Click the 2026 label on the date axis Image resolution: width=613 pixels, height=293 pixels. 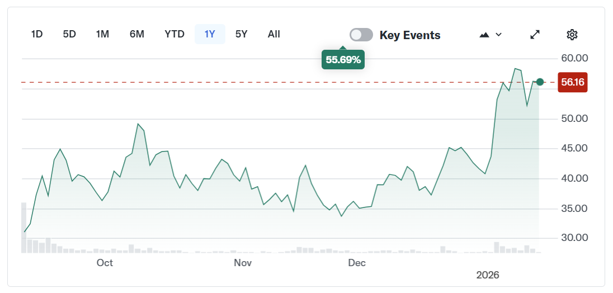click(488, 275)
